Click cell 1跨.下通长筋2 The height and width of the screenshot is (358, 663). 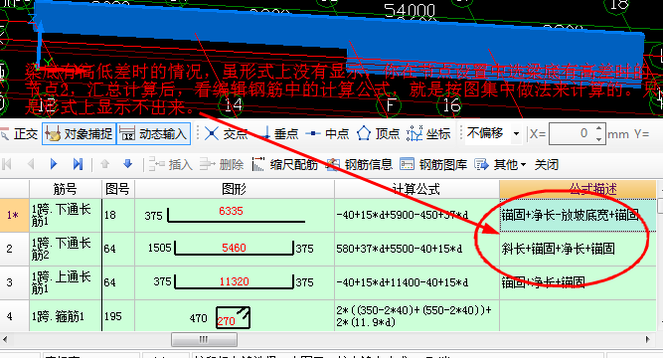tap(66, 249)
